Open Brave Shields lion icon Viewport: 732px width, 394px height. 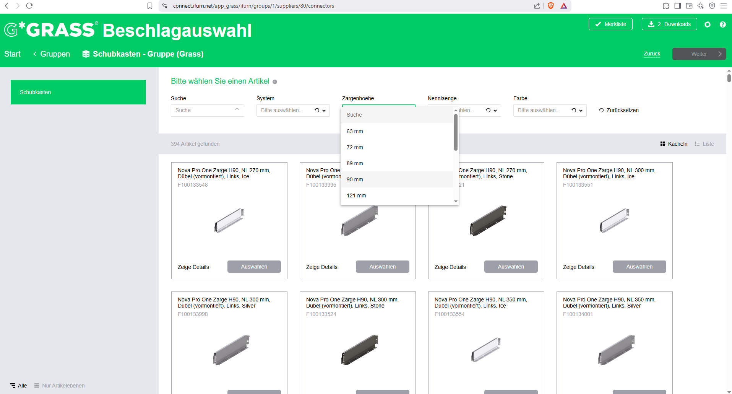coord(551,6)
